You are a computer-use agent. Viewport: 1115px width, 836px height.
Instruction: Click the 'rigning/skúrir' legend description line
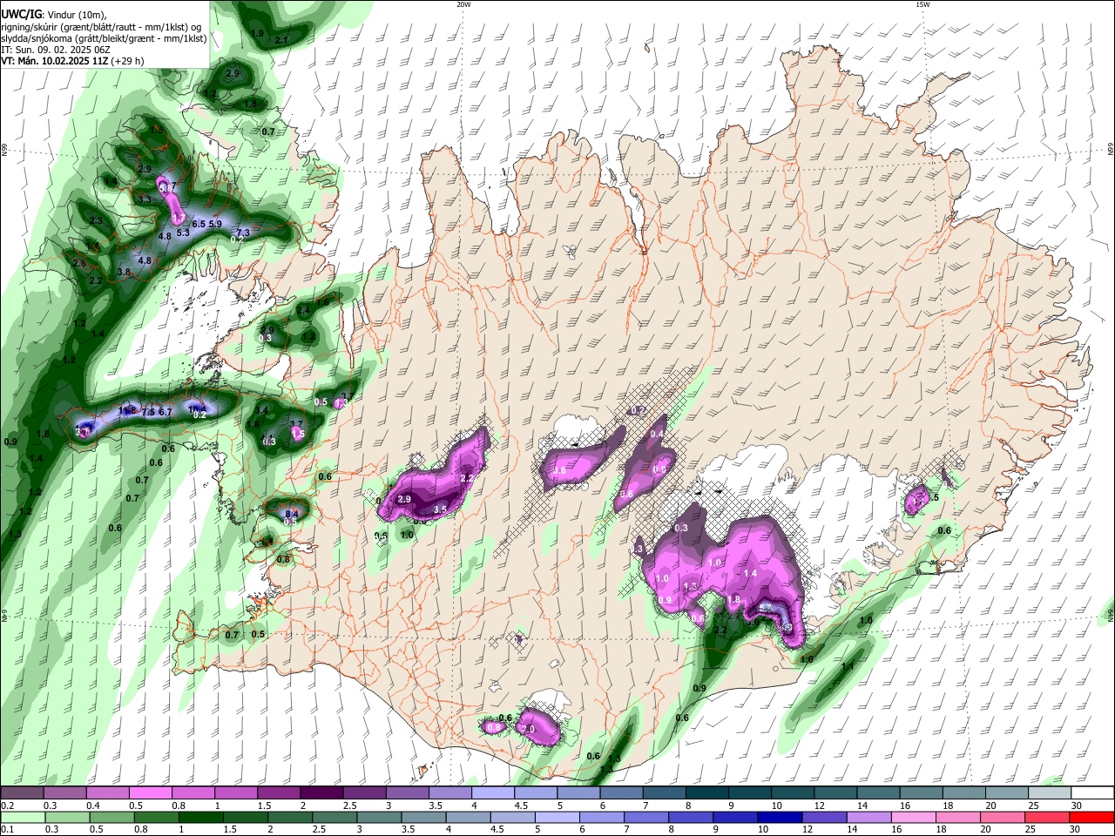coord(101,27)
